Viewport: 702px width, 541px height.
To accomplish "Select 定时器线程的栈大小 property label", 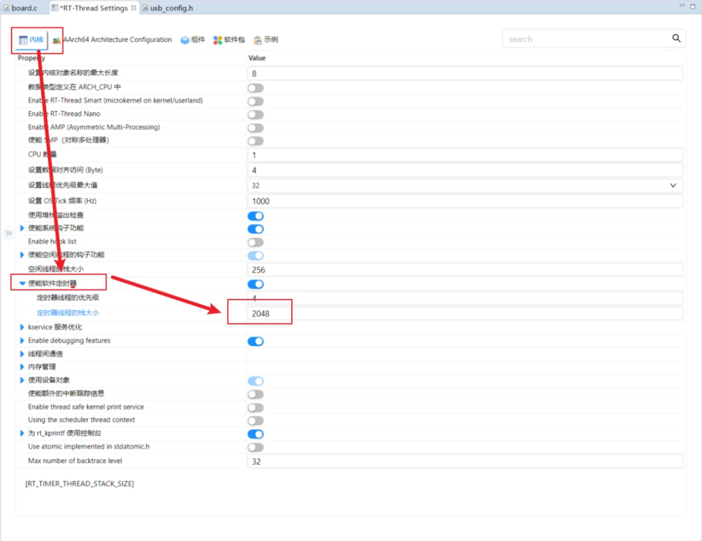I will click(x=68, y=313).
